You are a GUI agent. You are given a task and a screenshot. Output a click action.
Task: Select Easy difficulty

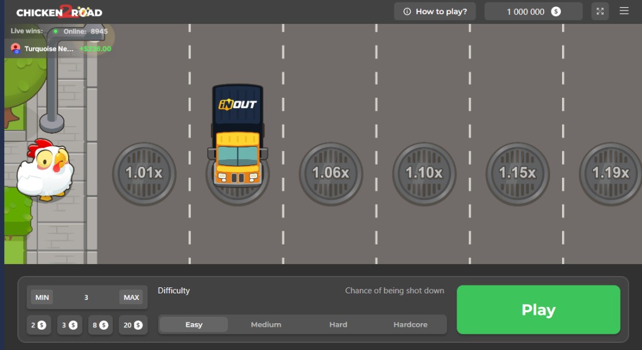(194, 324)
